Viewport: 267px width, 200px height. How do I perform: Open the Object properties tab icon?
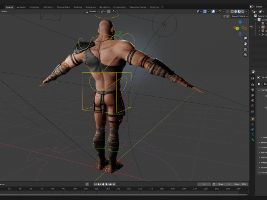click(x=253, y=119)
